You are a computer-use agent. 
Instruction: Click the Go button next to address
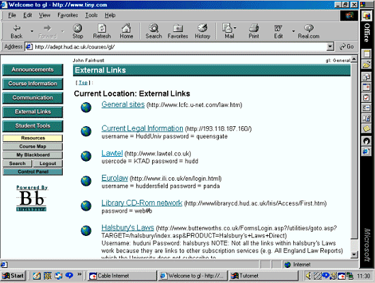(347, 46)
